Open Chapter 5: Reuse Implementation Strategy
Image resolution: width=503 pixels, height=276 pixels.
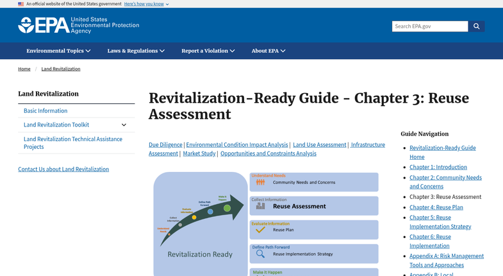click(440, 222)
